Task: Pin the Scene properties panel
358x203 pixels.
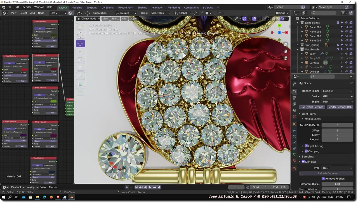Action: [351, 83]
